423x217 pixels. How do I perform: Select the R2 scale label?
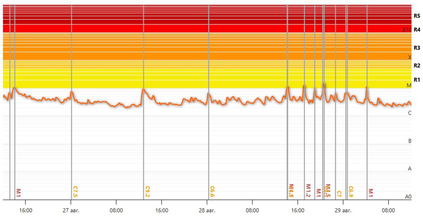pos(417,66)
